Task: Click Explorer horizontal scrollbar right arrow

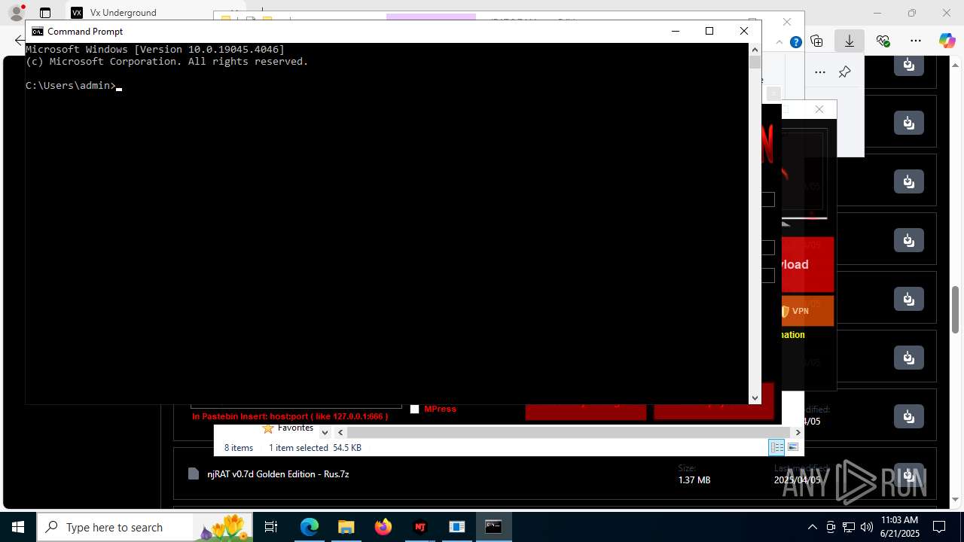Action: tap(798, 433)
